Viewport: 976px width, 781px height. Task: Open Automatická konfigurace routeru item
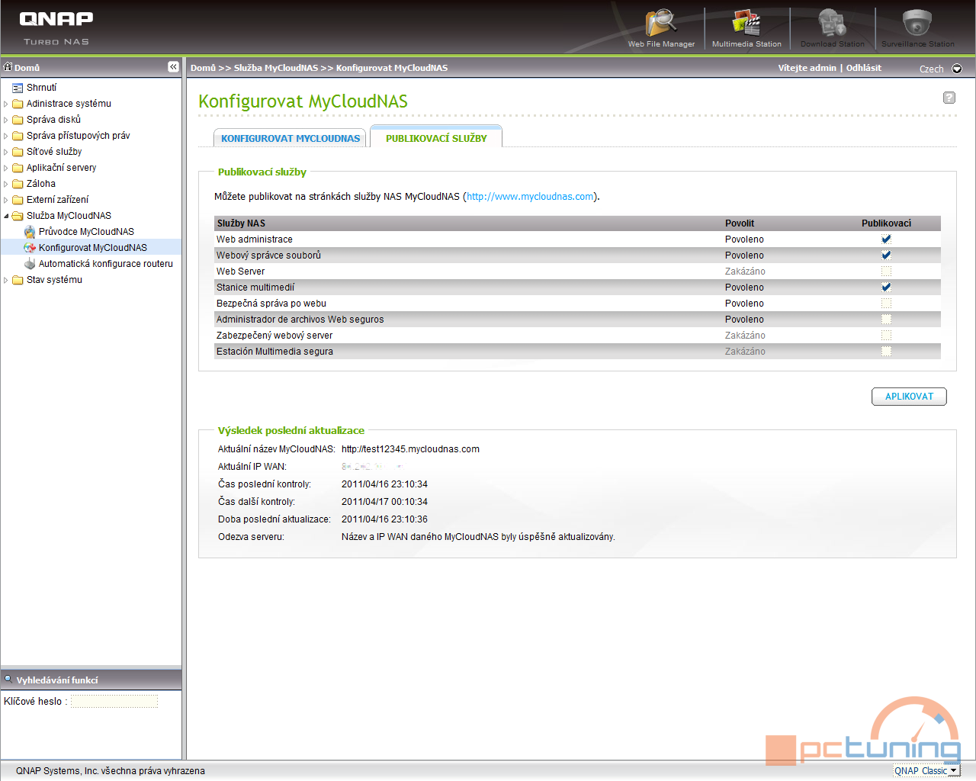point(106,264)
